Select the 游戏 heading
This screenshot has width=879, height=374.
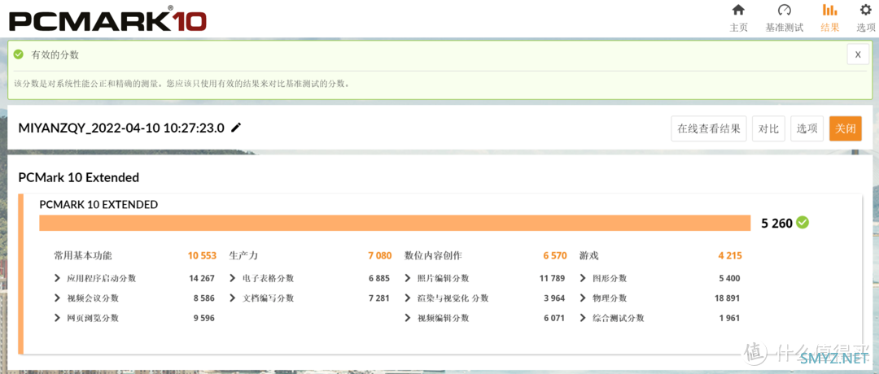[x=588, y=256]
